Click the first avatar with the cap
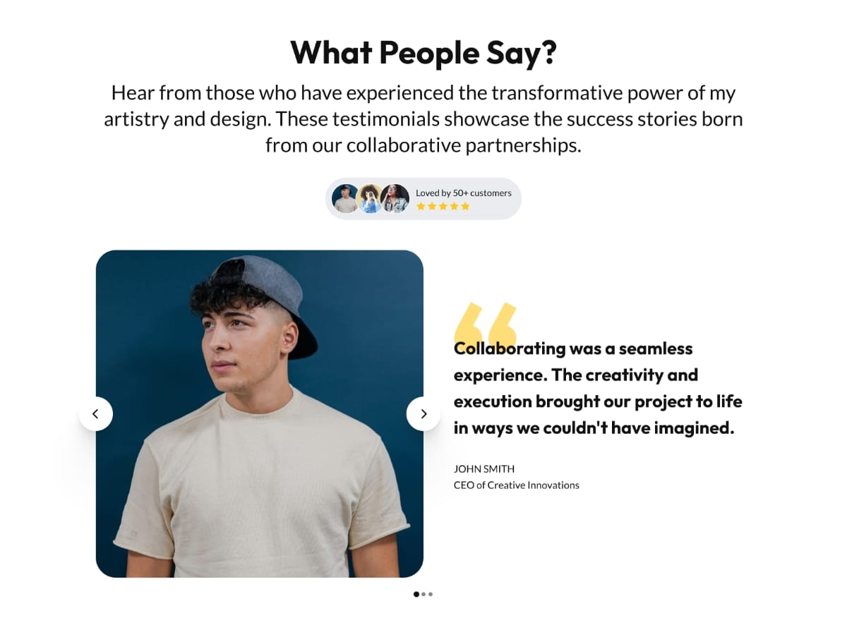847x635 pixels. click(344, 199)
